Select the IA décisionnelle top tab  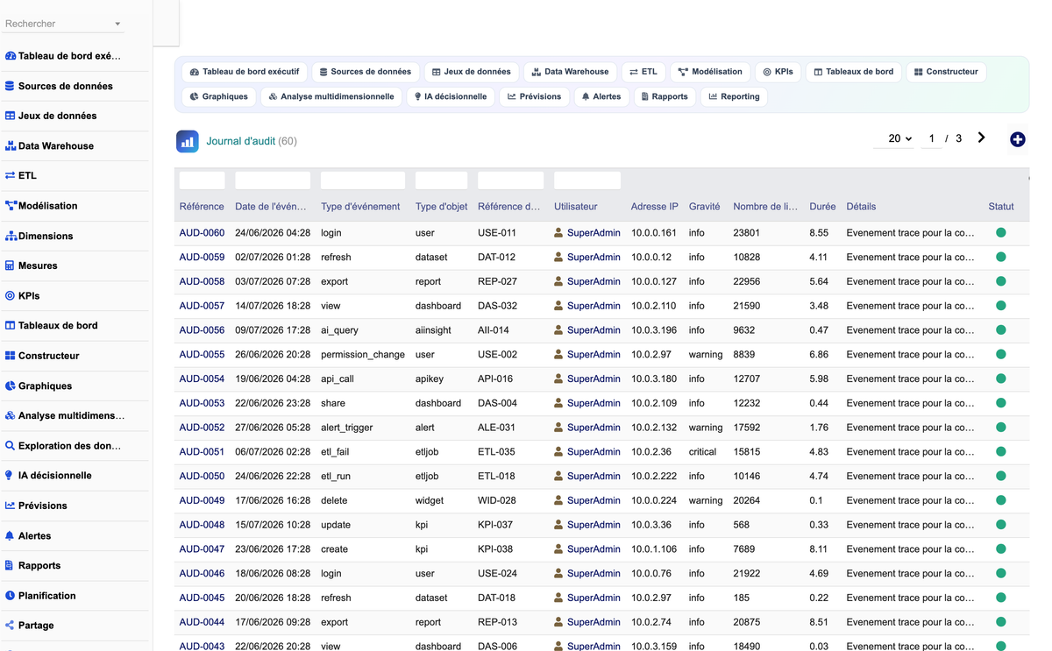[451, 96]
